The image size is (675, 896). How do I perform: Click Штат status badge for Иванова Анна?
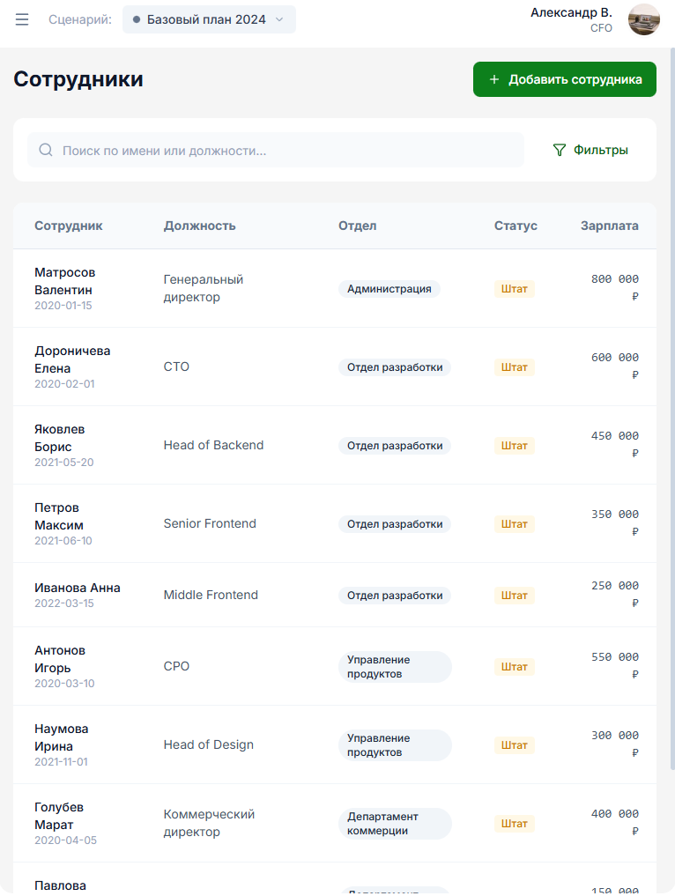[514, 596]
